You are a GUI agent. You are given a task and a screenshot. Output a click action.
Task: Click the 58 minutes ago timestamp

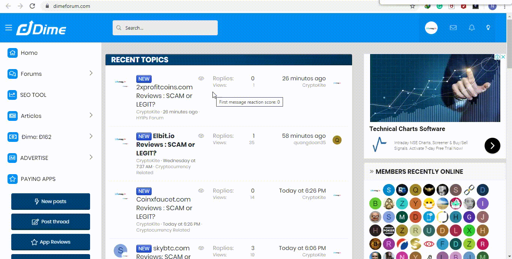tap(304, 136)
